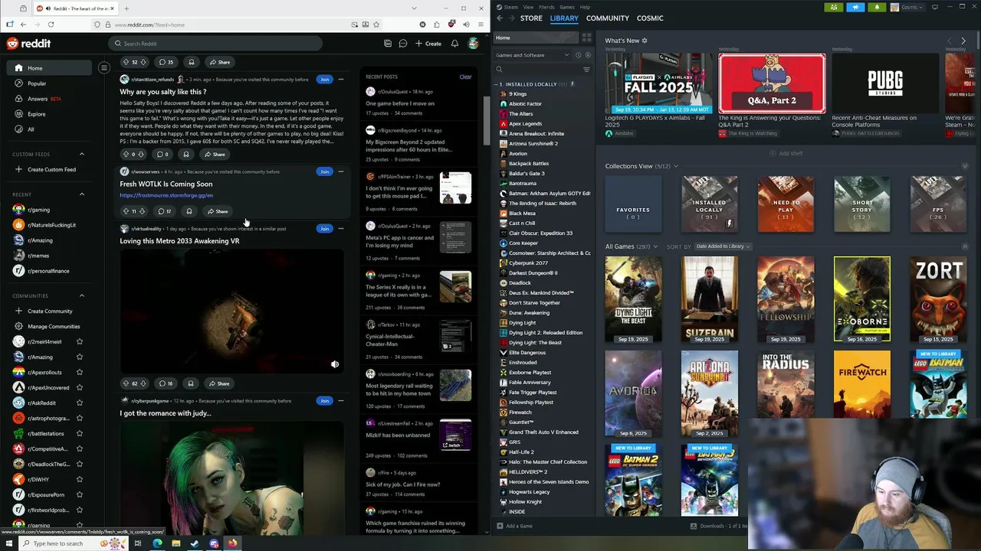Mute the Firefox Reddit tab audio
Screen dimensions: 981x551
tap(48, 8)
